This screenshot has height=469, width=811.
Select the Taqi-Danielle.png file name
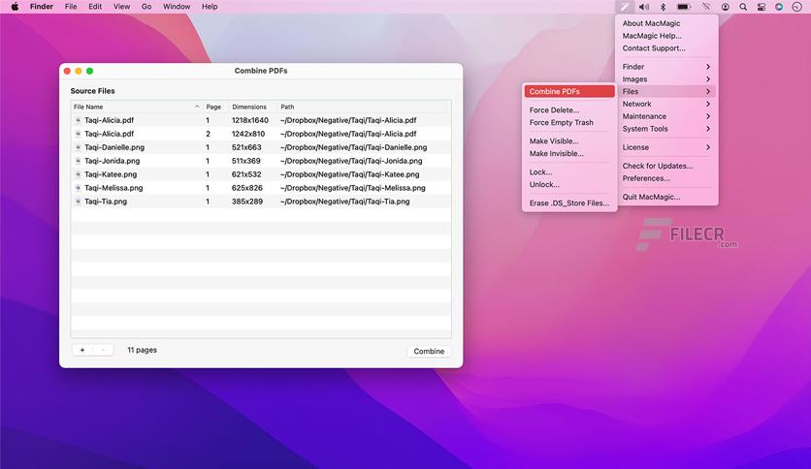pos(114,147)
